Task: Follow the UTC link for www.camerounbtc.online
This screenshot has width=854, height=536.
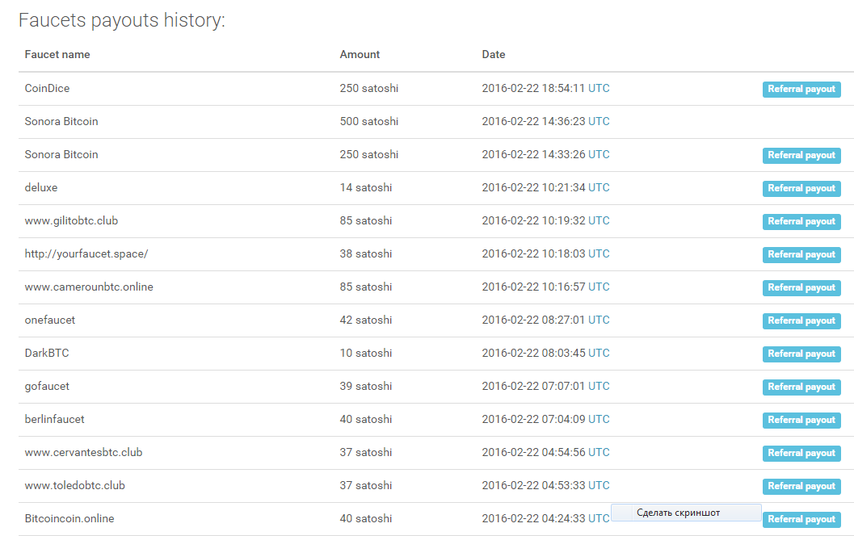Action: (x=599, y=287)
